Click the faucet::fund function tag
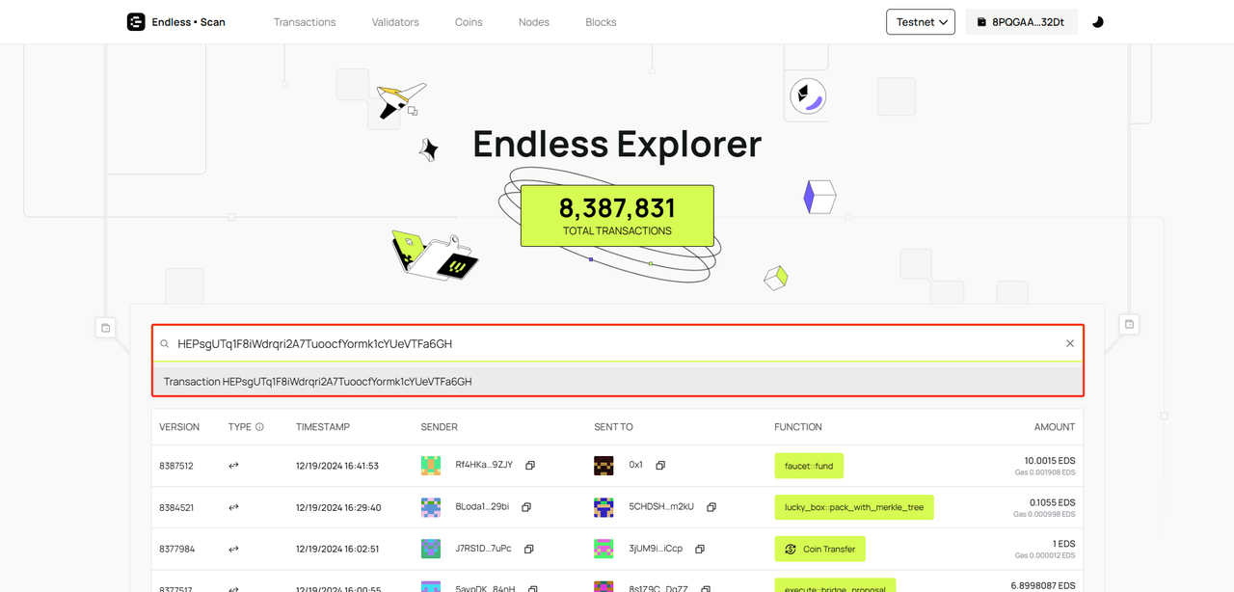1234x592 pixels. (809, 466)
